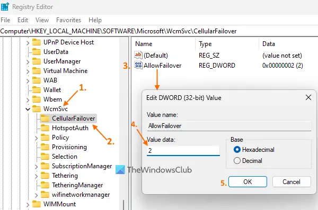Click the Tethering folder icon
This screenshot has height=210, width=318.
[45, 176]
